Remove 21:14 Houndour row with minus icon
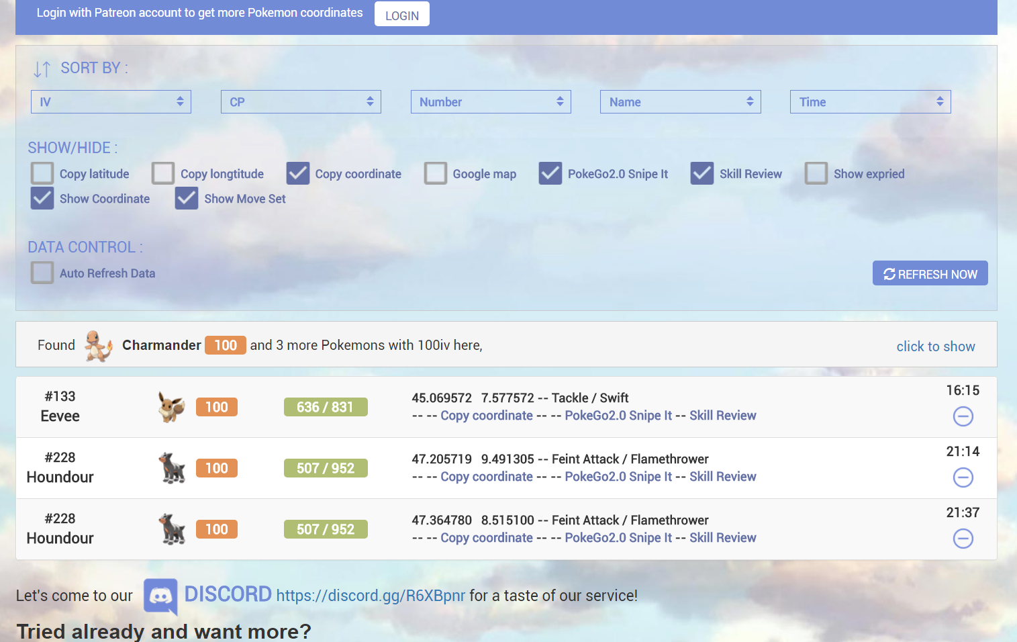 pyautogui.click(x=963, y=477)
